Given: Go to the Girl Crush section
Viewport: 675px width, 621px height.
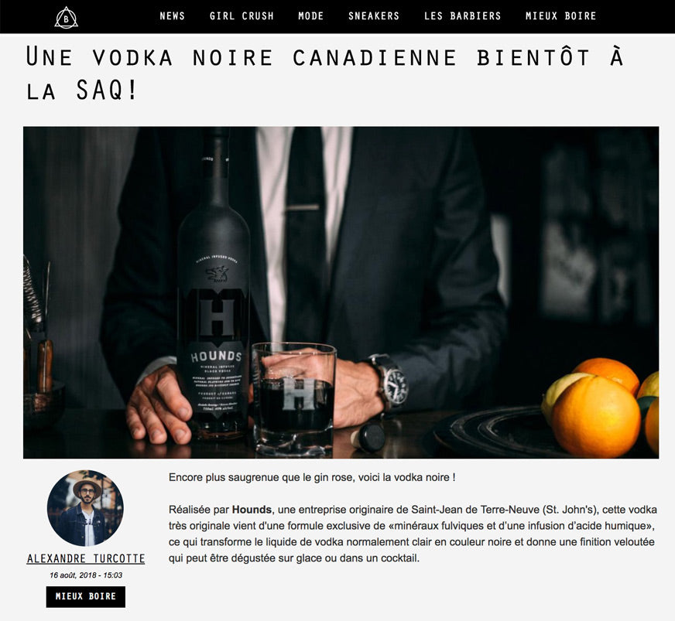Looking at the screenshot, I should tap(242, 16).
